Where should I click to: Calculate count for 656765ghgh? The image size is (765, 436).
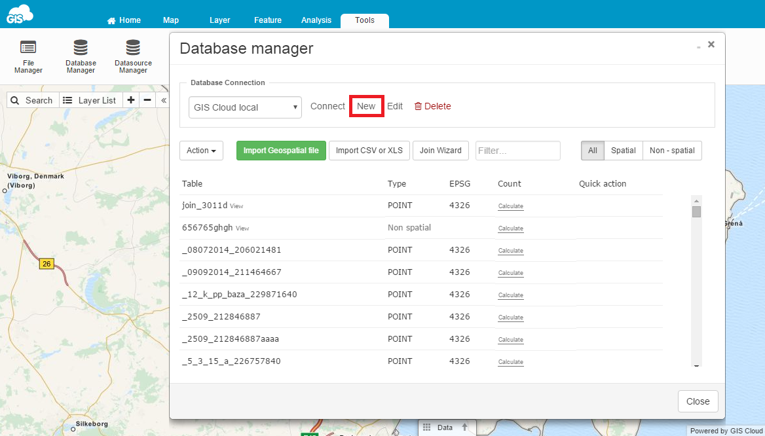pyautogui.click(x=511, y=228)
